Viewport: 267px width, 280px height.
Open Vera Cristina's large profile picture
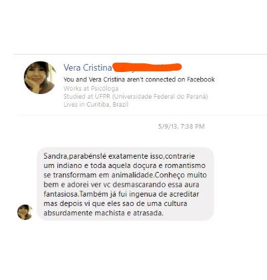(40, 77)
